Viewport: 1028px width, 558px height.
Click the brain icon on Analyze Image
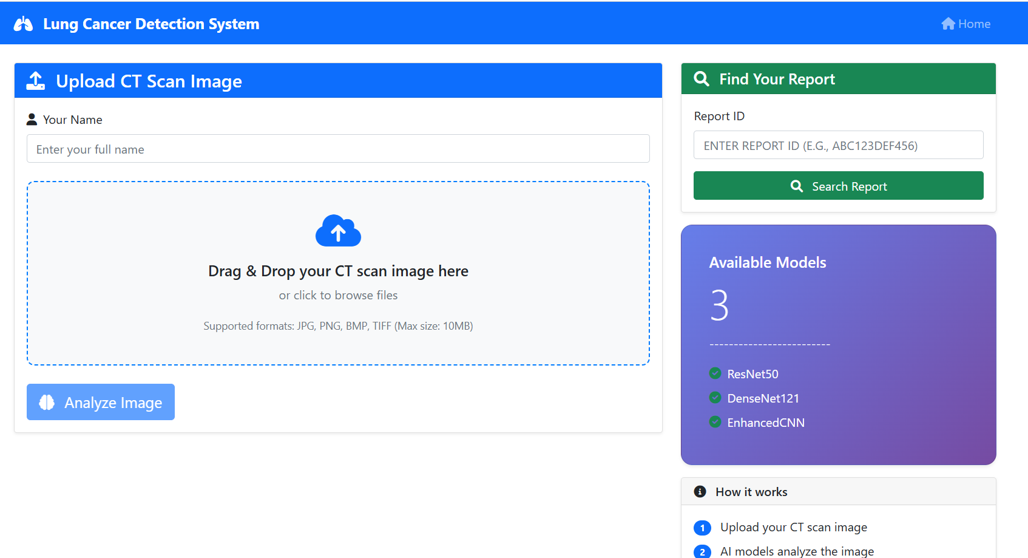47,402
